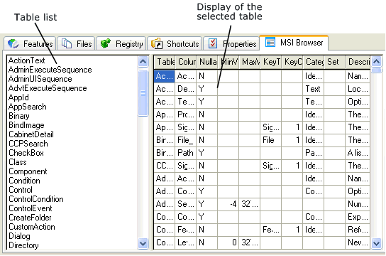
Task: Select ActionText in the table list
Action: (26, 60)
